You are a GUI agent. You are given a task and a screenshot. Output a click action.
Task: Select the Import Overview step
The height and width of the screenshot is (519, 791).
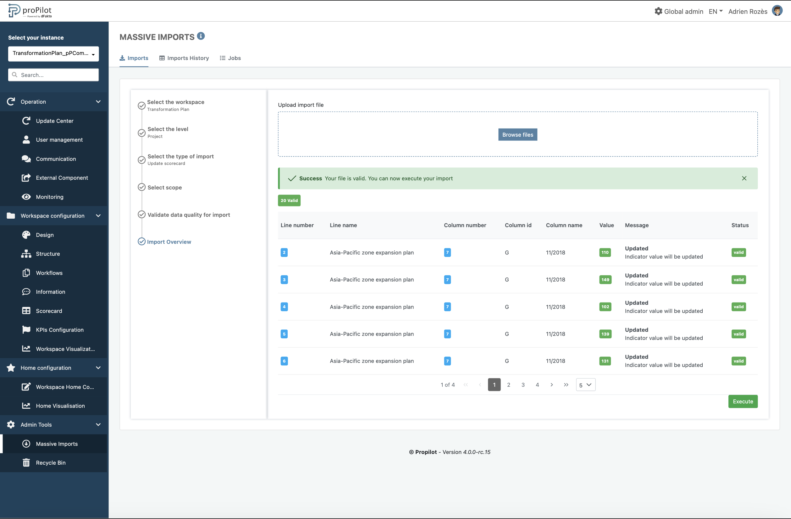[169, 242]
